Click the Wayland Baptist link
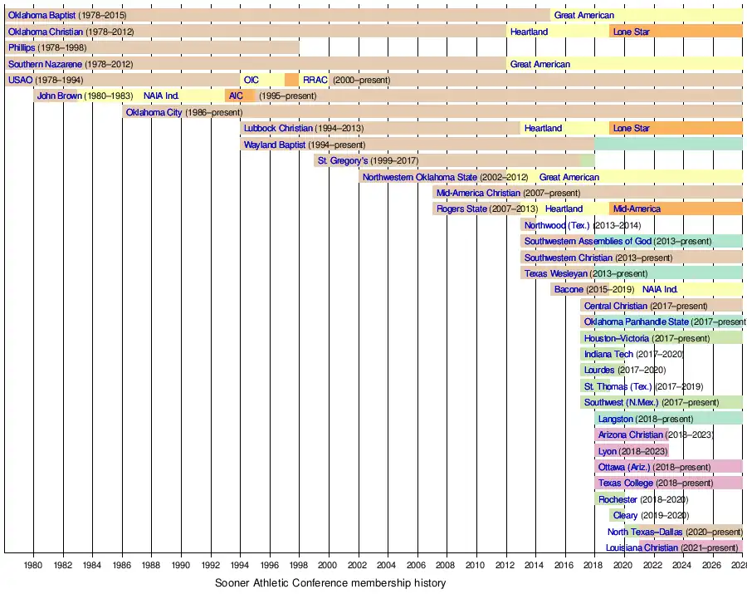Image resolution: width=747 pixels, height=594 pixels. click(274, 145)
